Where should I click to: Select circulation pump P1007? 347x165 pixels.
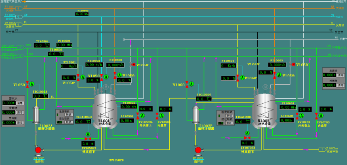point(38,150)
